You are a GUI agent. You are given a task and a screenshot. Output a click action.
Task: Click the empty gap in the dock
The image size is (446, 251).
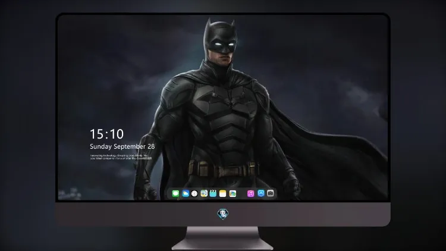pos(242,193)
